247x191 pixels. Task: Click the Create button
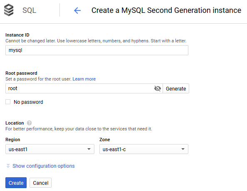click(x=16, y=183)
